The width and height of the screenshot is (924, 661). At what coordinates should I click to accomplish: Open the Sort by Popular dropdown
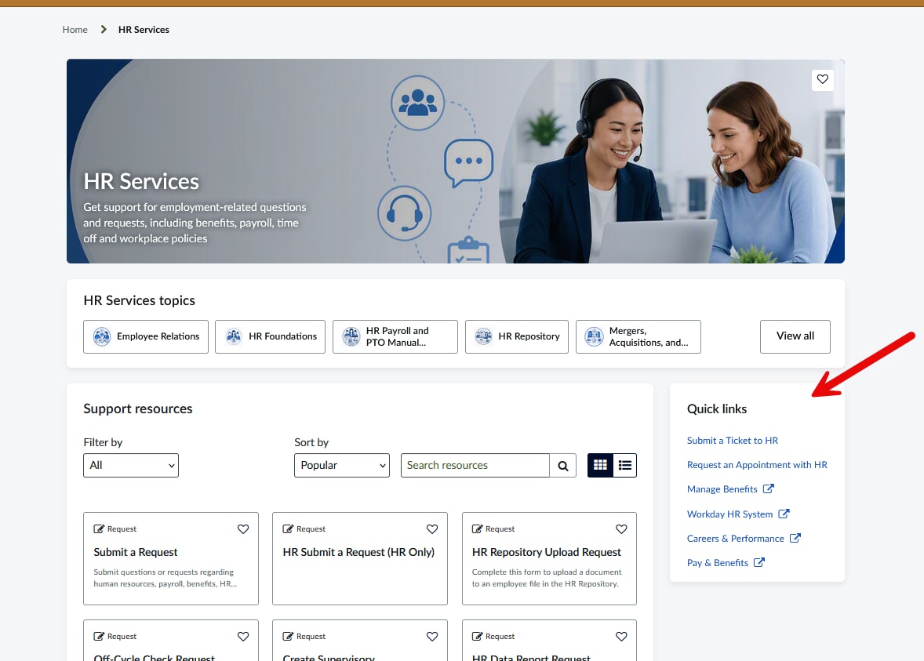[342, 466]
